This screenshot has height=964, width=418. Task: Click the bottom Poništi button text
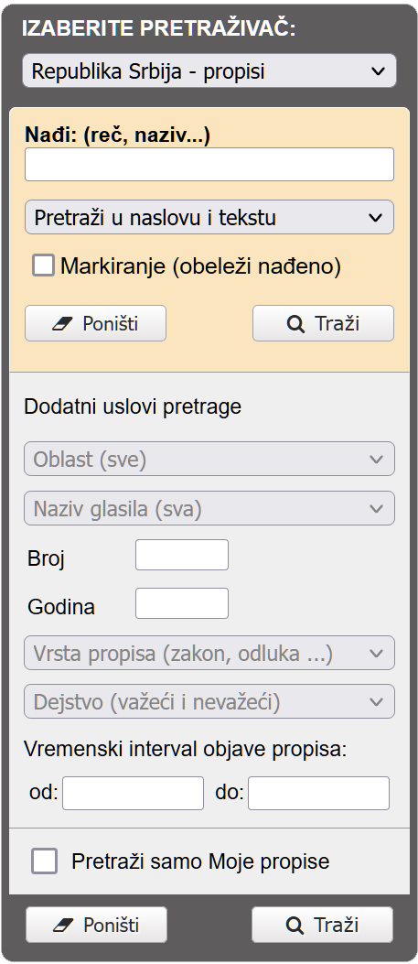tap(111, 925)
